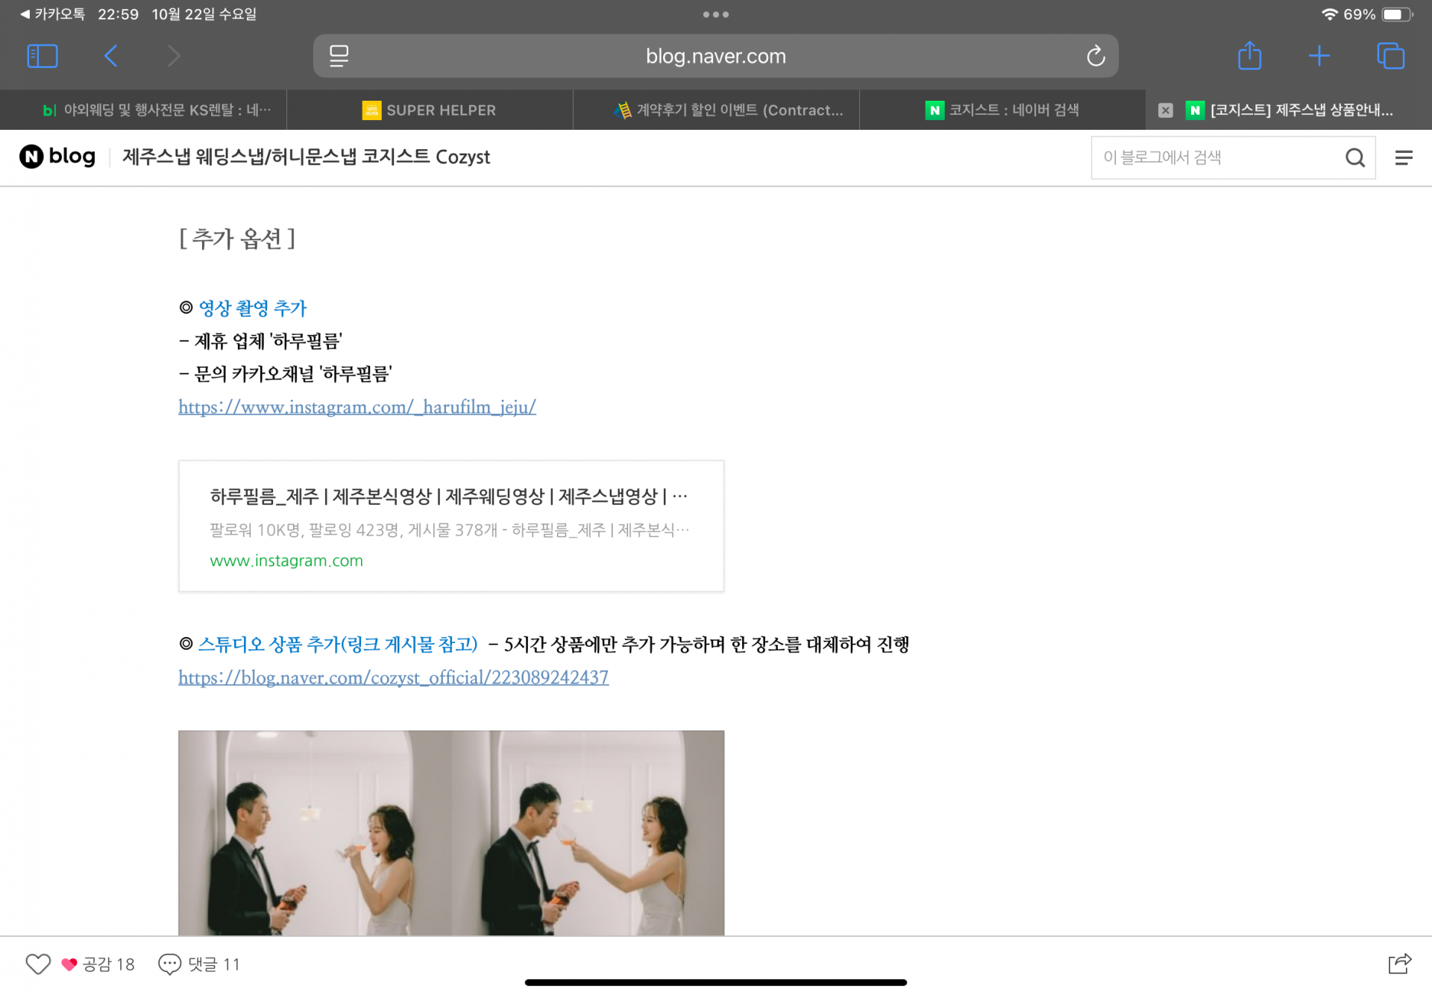Open the Safari share sheet
1432x995 pixels.
click(x=1249, y=56)
